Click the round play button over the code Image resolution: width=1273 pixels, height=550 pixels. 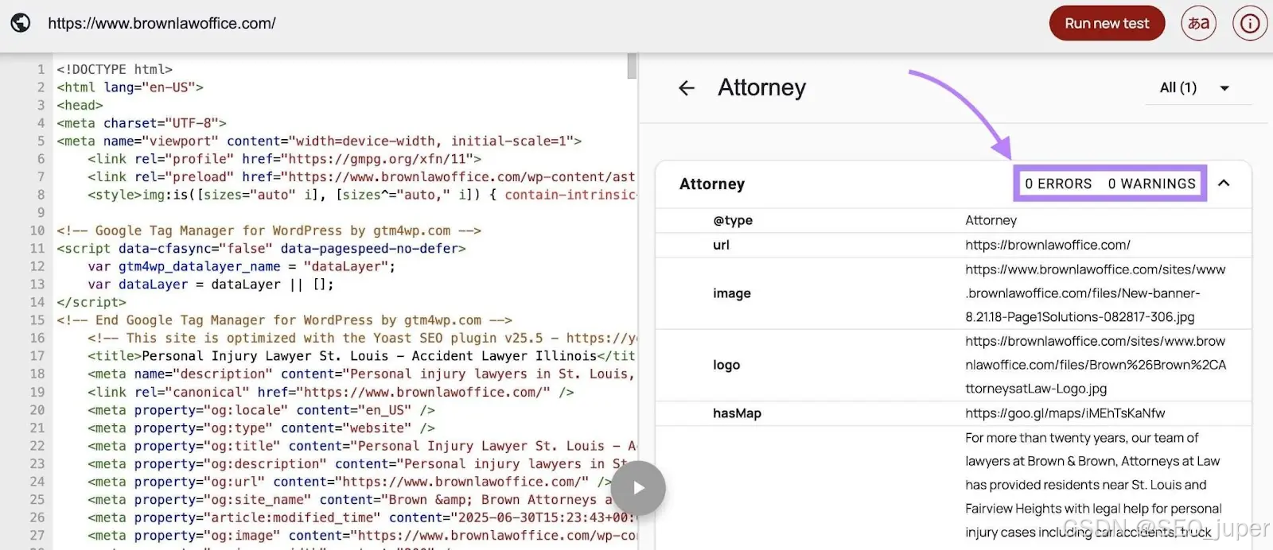pyautogui.click(x=638, y=488)
